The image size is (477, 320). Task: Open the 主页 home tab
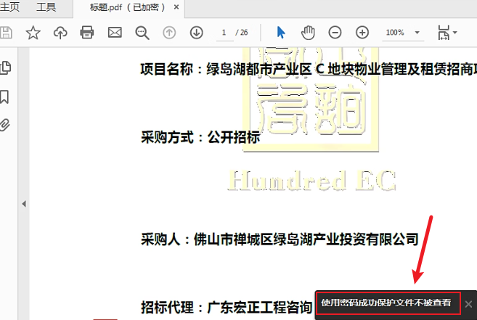[9, 7]
